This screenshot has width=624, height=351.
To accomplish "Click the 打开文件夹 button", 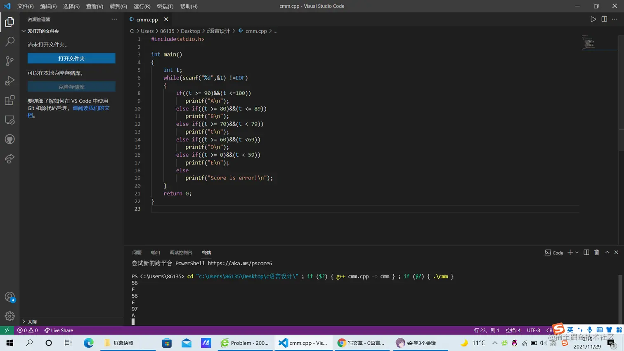I will (x=71, y=59).
